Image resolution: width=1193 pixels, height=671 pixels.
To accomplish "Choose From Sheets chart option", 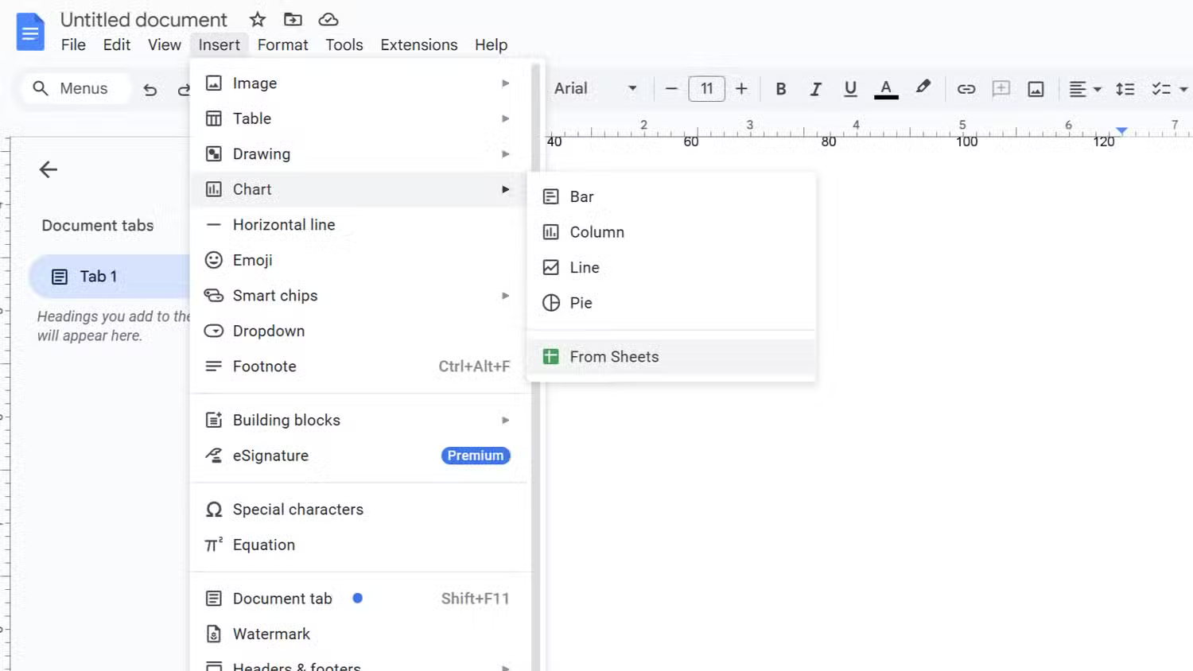I will tap(671, 357).
